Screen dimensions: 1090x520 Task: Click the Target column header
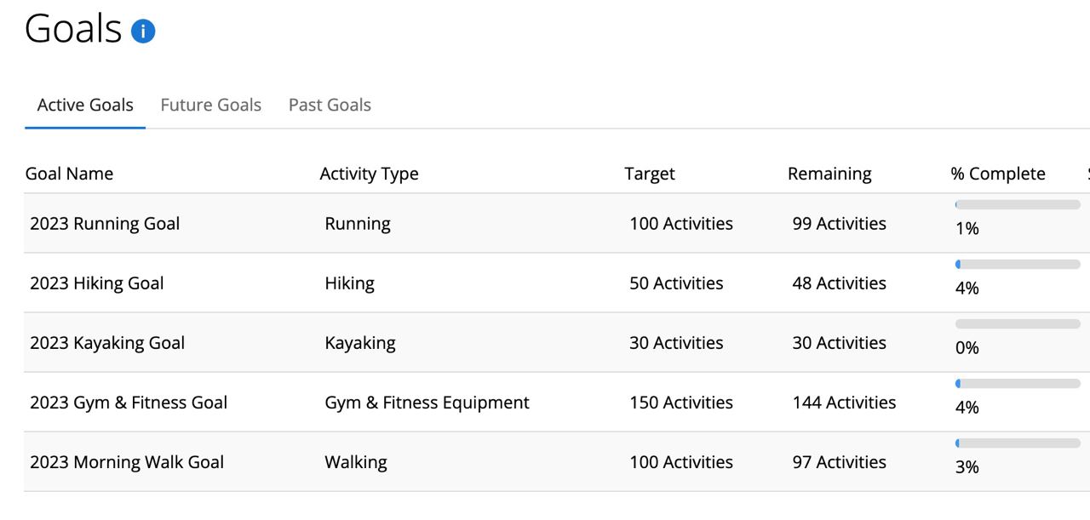pos(649,173)
